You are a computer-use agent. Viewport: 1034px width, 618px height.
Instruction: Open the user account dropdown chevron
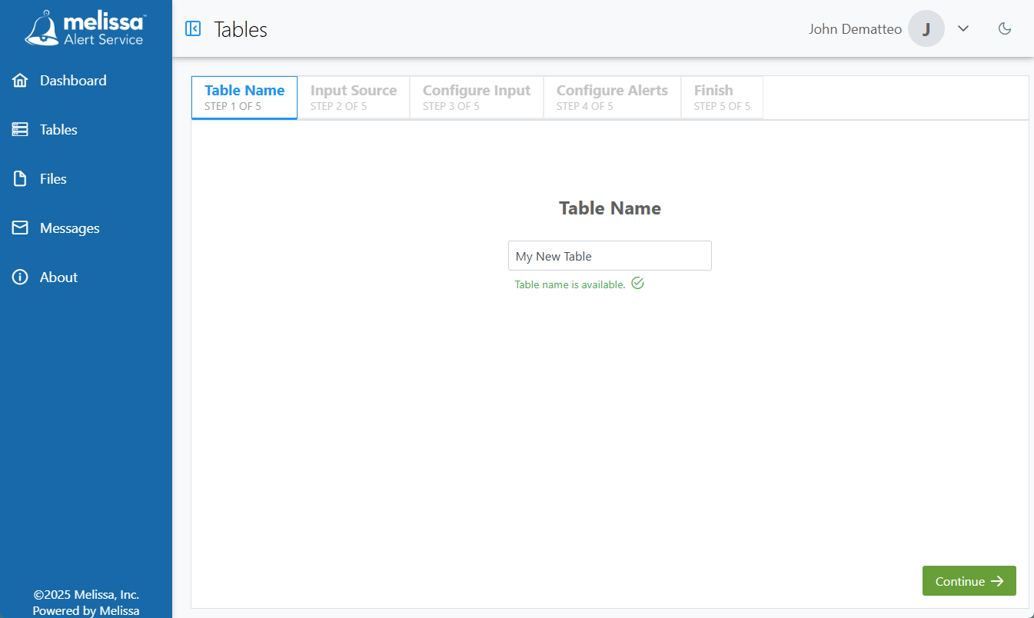click(x=963, y=28)
